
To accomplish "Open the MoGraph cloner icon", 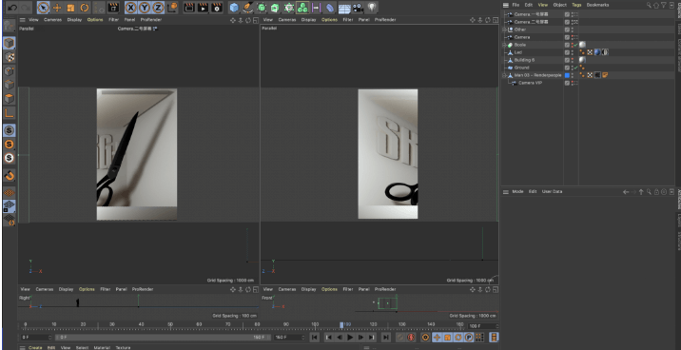I will pyautogui.click(x=302, y=8).
